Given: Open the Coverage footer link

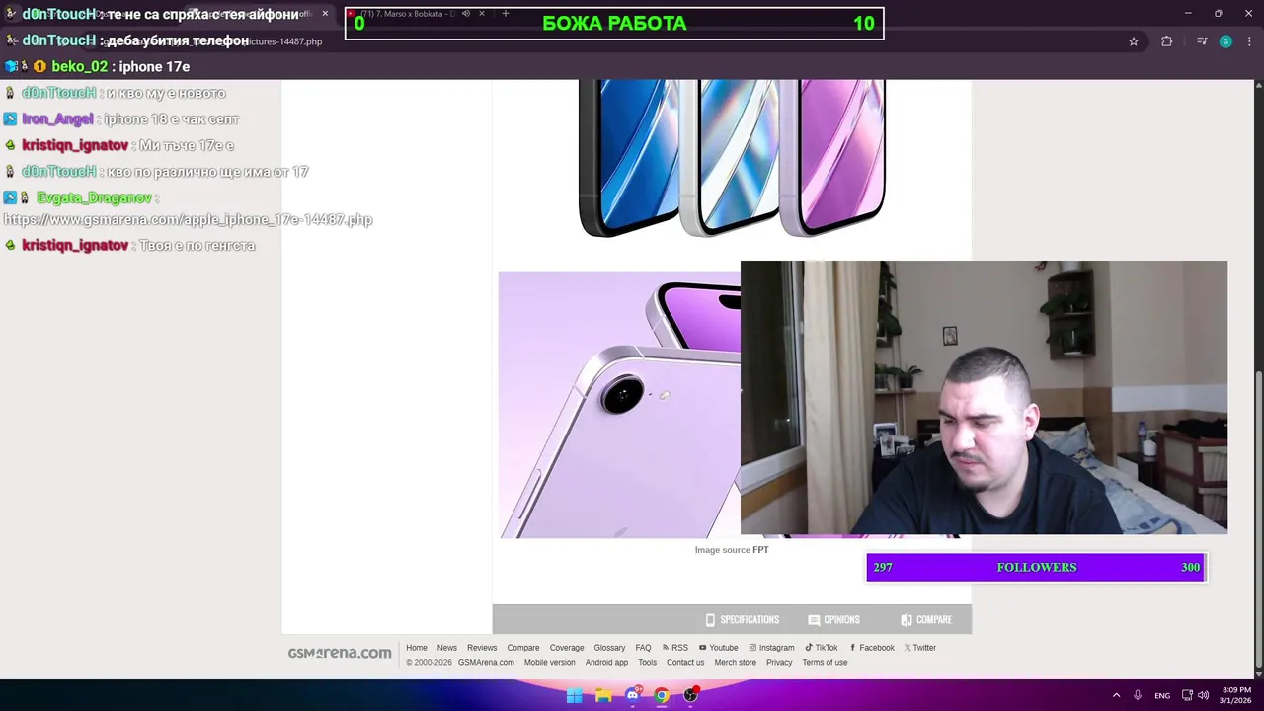Looking at the screenshot, I should click(567, 648).
